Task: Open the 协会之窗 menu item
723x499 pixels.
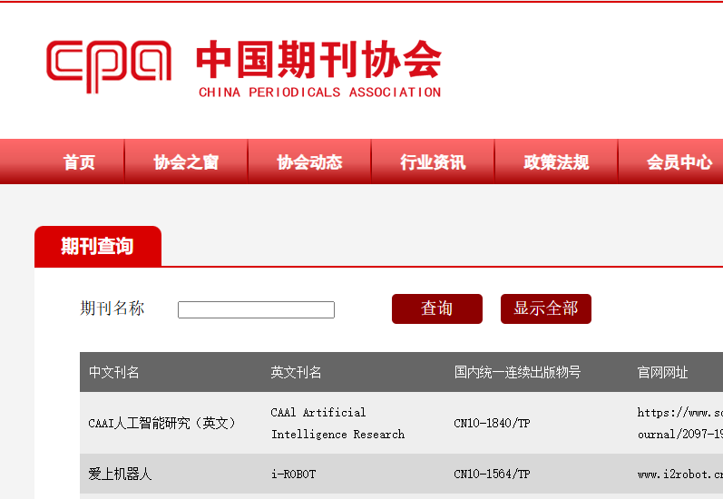Action: [186, 161]
